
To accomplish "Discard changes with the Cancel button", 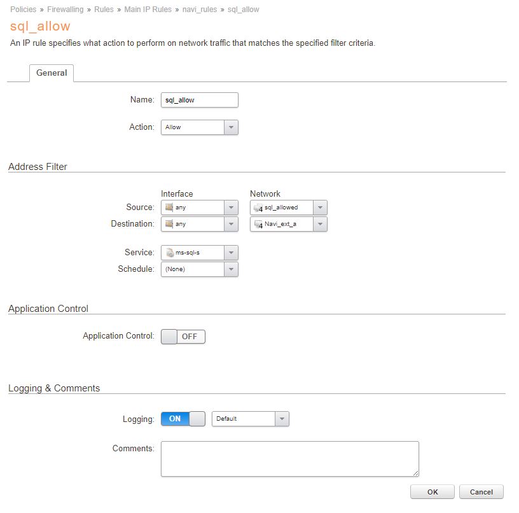I will [481, 492].
